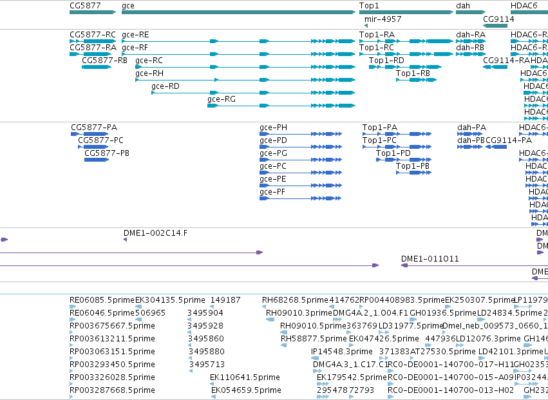Image resolution: width=548 pixels, height=400 pixels.
Task: Select the CG9114 gene label
Action: pyautogui.click(x=498, y=19)
